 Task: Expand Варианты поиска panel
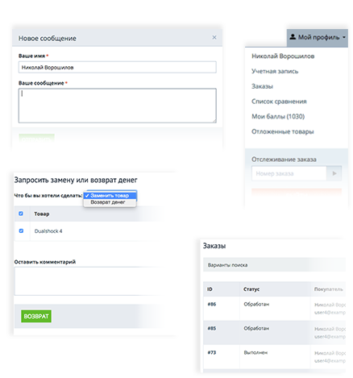[274, 265]
